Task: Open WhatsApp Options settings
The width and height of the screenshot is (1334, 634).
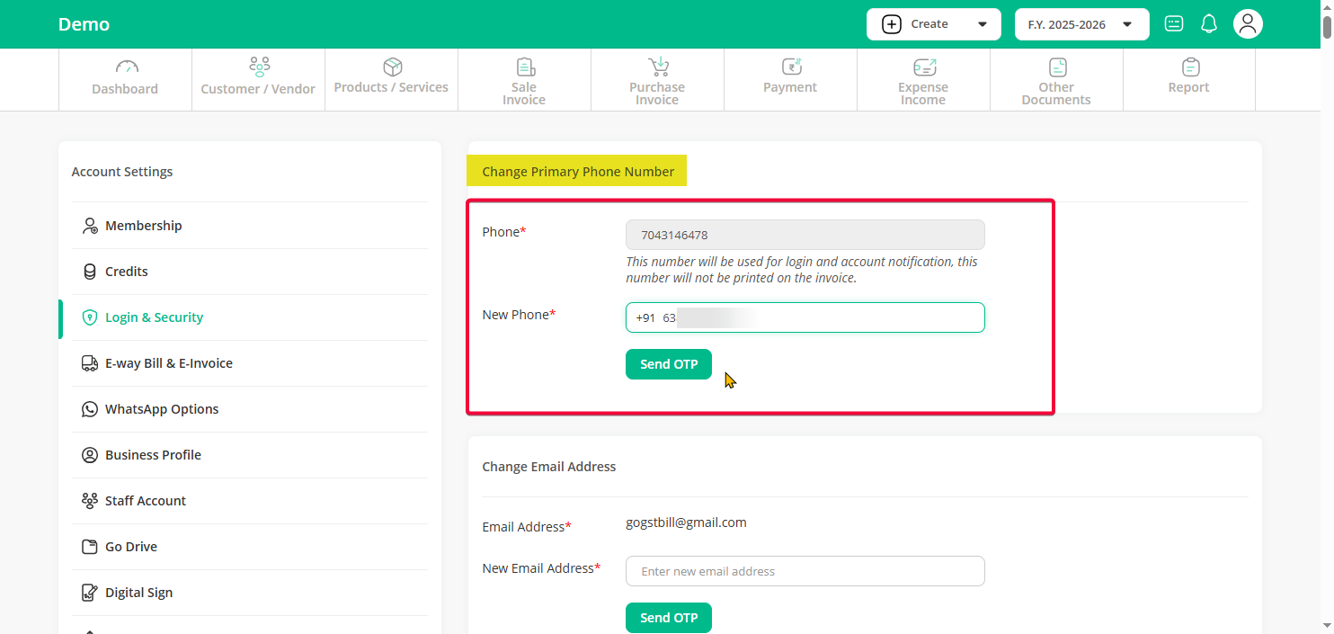Action: (162, 409)
